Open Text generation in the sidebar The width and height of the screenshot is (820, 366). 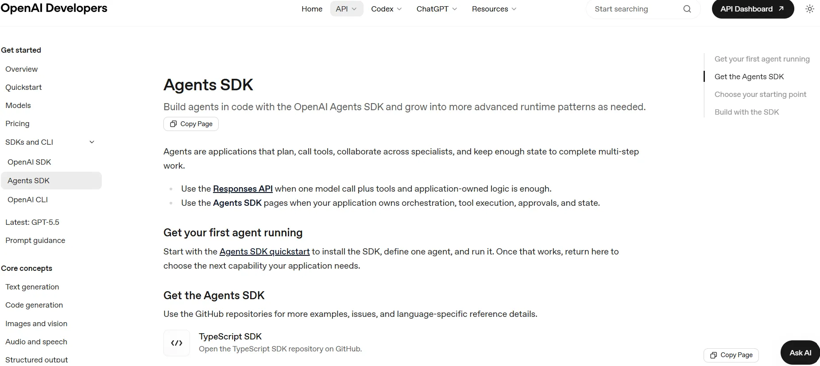[32, 287]
